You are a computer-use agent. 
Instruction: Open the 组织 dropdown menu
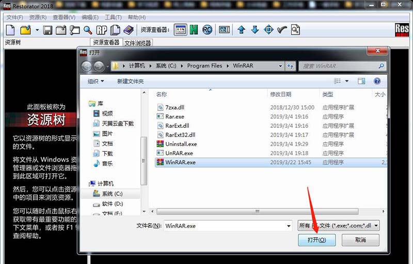(x=96, y=81)
